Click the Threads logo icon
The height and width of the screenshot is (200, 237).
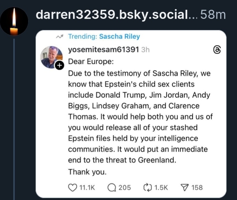click(217, 50)
